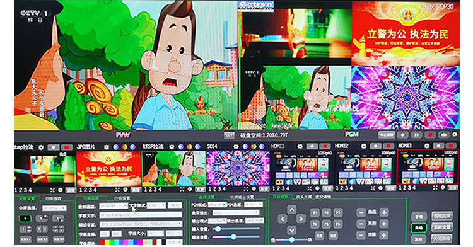The image size is (473, 247).
Task: Click the red PGM record stop button
Action: pos(430,135)
